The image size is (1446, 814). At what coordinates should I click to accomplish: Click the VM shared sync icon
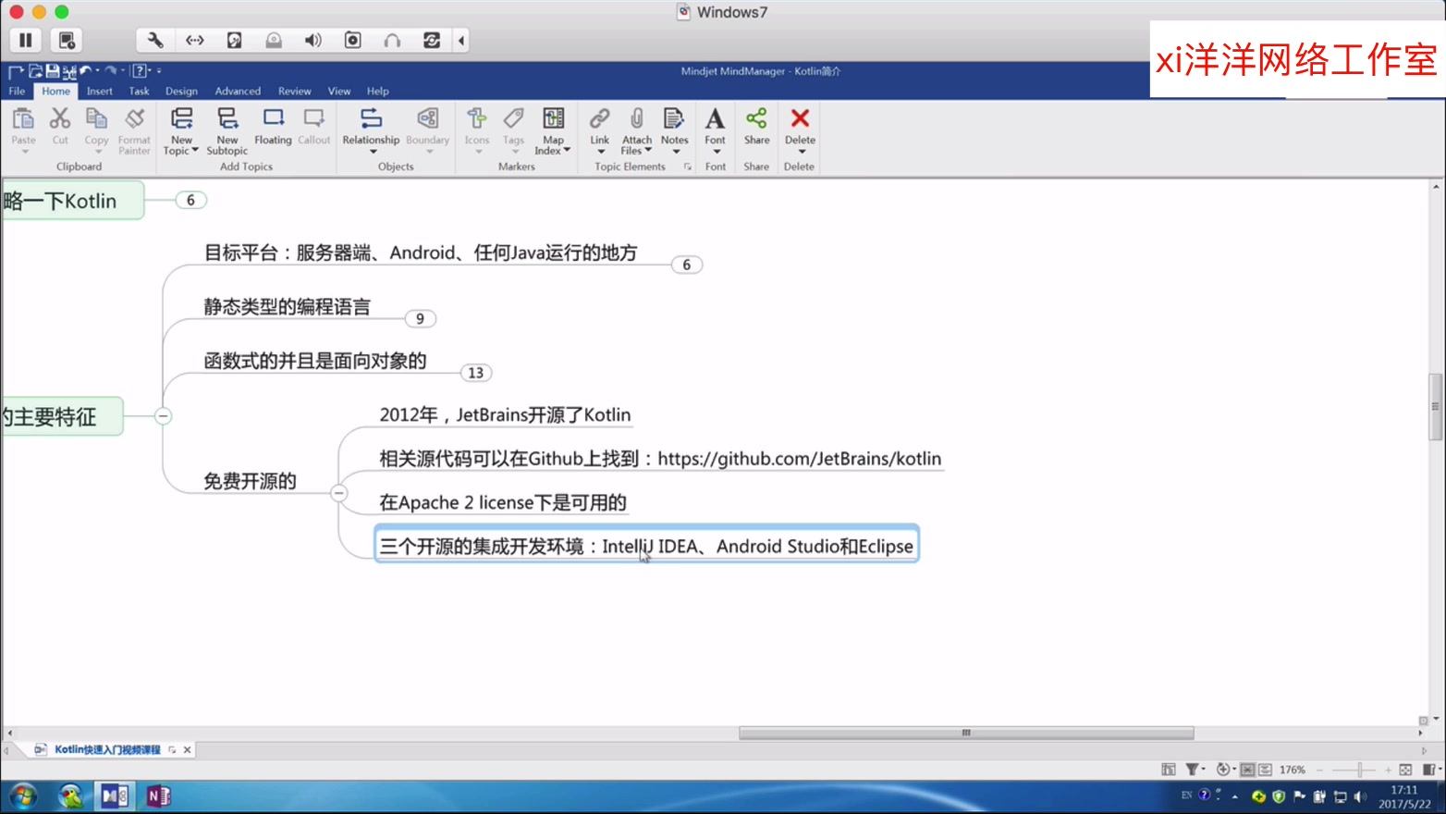click(432, 40)
